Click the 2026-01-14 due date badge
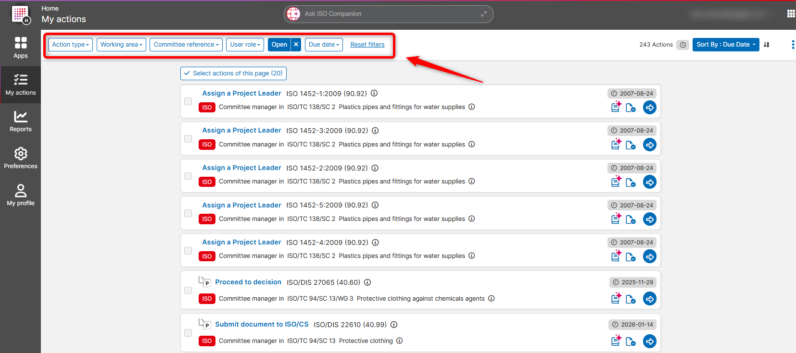 coord(632,325)
